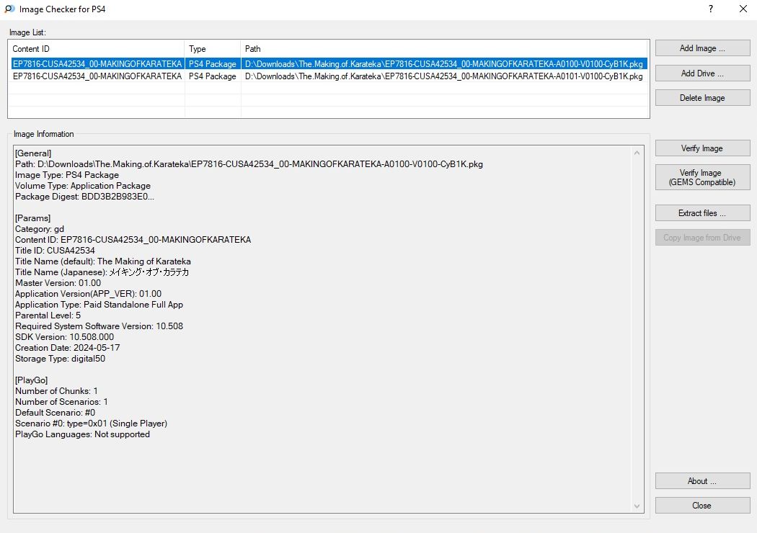757x533 pixels.
Task: Sort by the Path column header
Action: click(444, 49)
